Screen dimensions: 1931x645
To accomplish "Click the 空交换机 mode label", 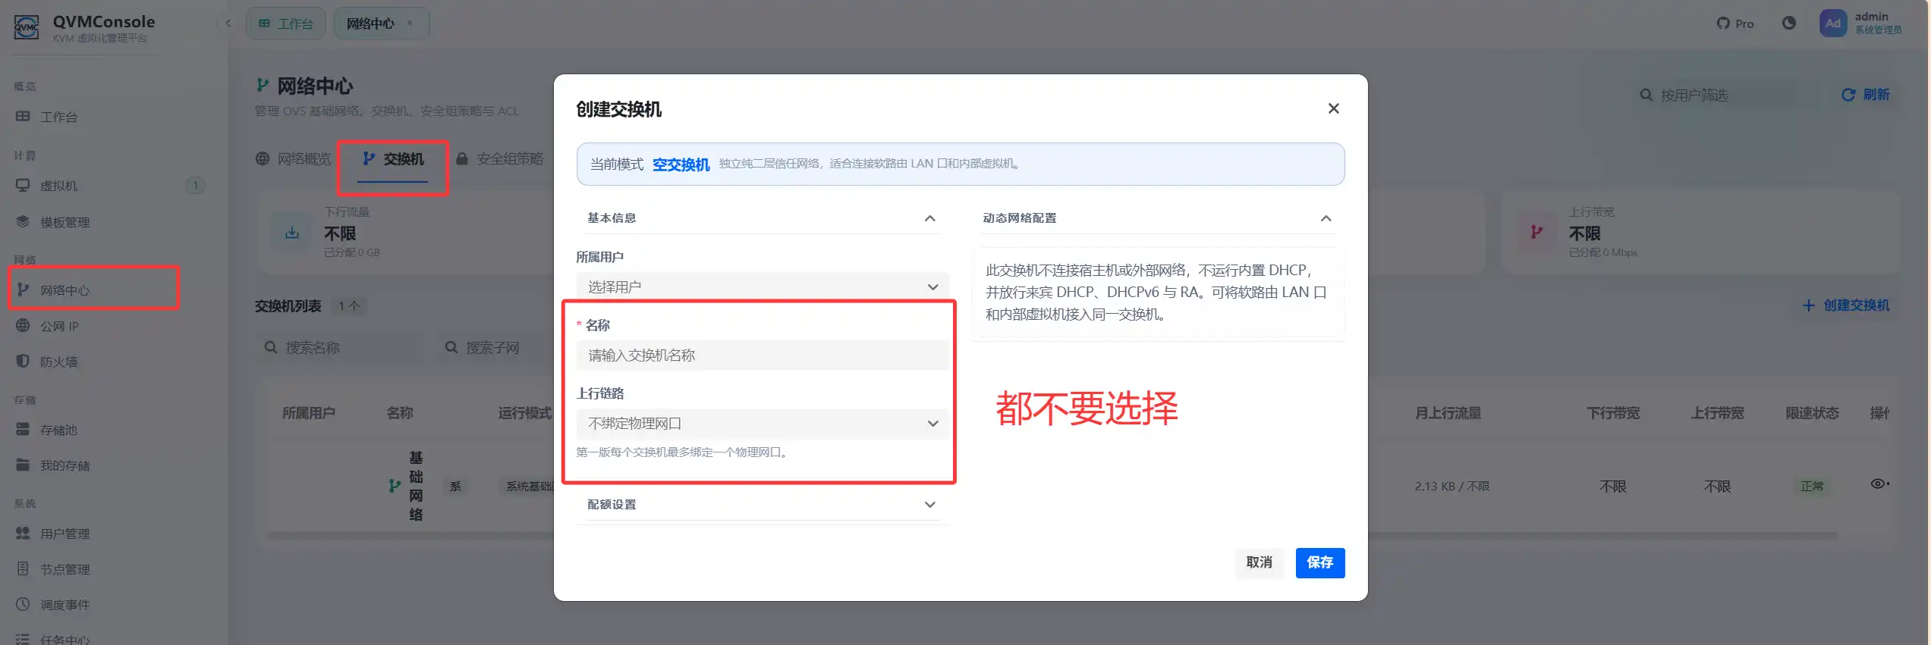I will pyautogui.click(x=681, y=164).
